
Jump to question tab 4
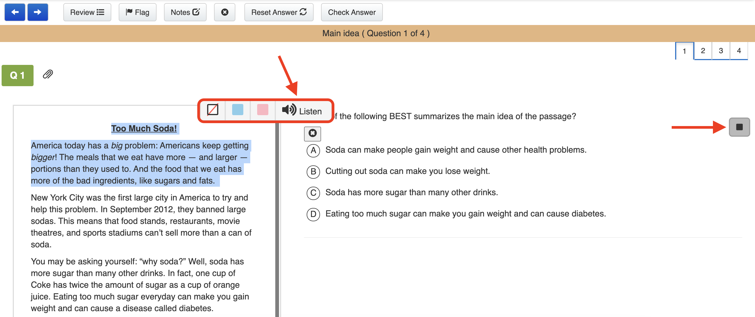[x=738, y=51]
